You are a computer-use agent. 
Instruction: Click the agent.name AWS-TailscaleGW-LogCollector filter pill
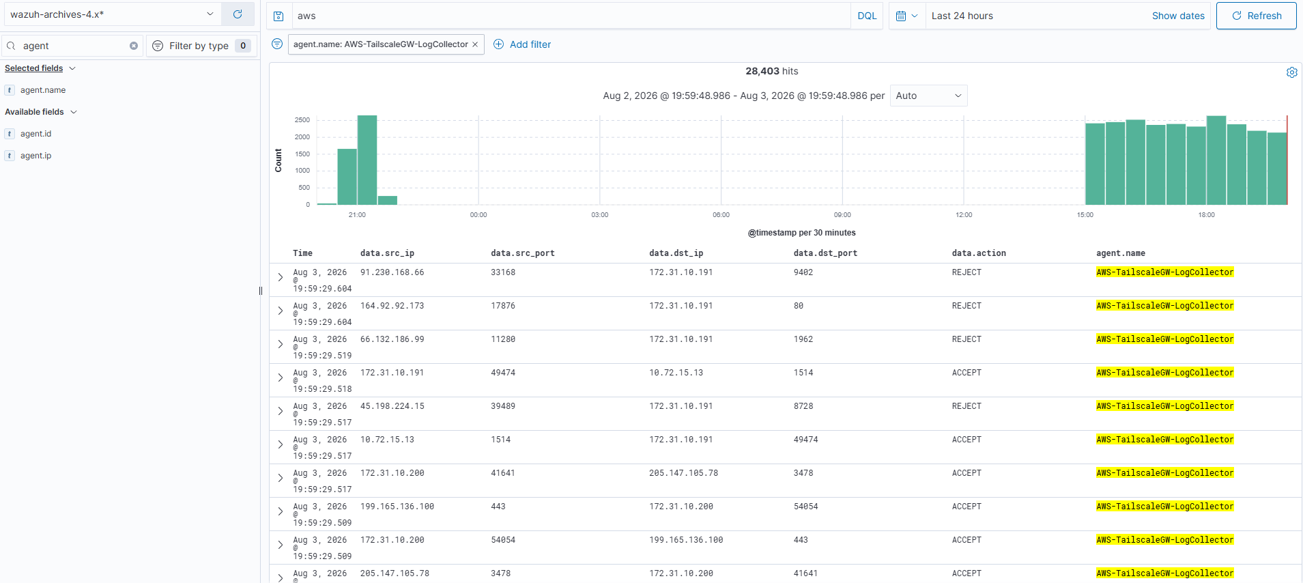pyautogui.click(x=380, y=44)
